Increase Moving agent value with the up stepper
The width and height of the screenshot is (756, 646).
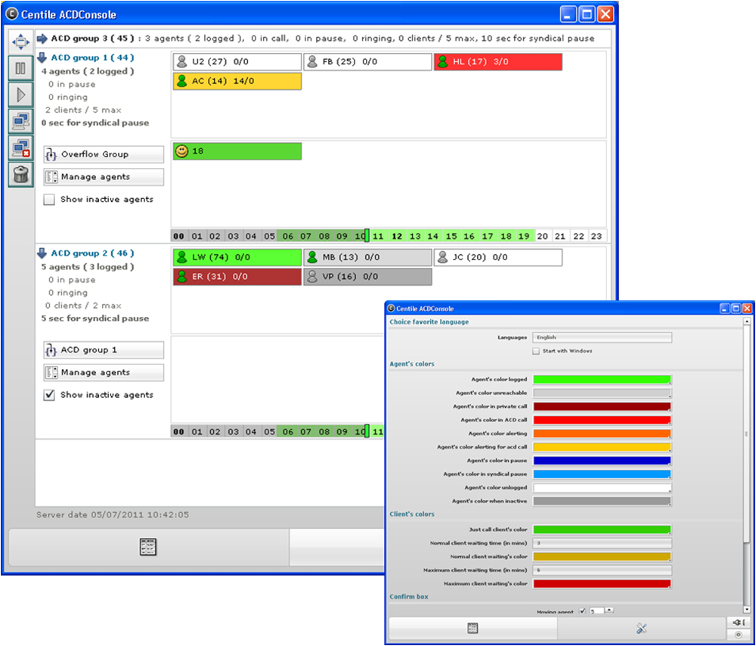pyautogui.click(x=609, y=610)
